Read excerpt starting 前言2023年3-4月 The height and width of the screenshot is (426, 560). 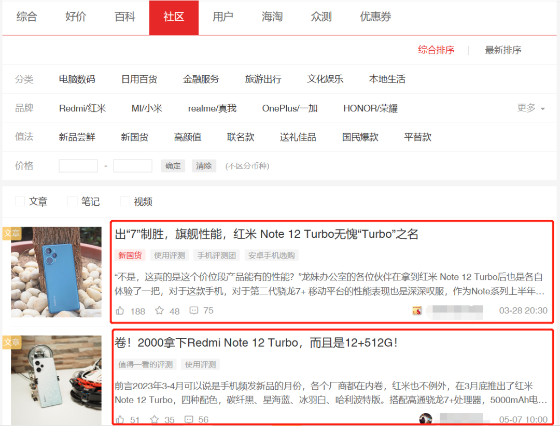(331, 393)
